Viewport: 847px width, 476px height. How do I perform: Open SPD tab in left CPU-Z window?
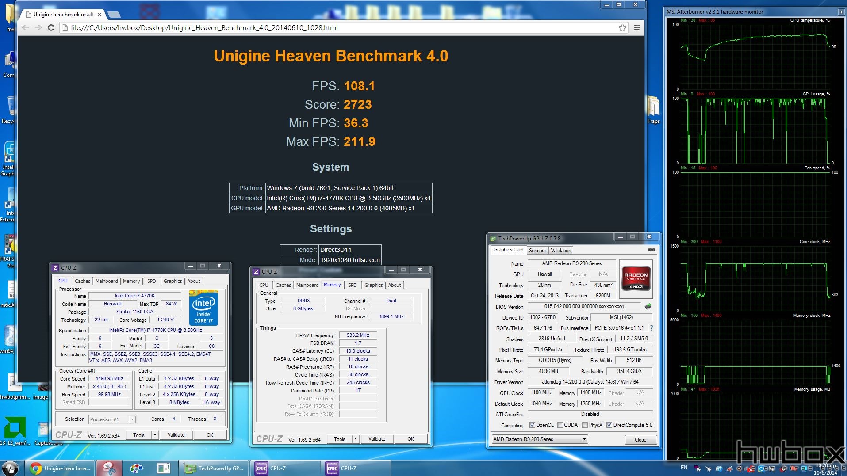pos(151,281)
